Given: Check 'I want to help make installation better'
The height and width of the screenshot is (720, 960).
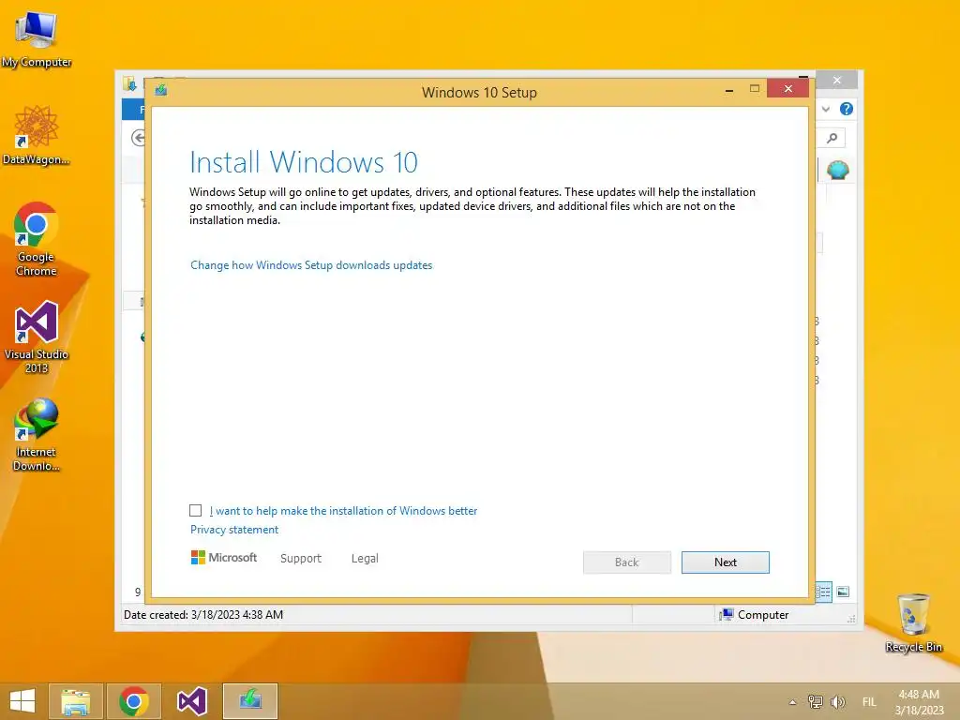Looking at the screenshot, I should click(195, 511).
